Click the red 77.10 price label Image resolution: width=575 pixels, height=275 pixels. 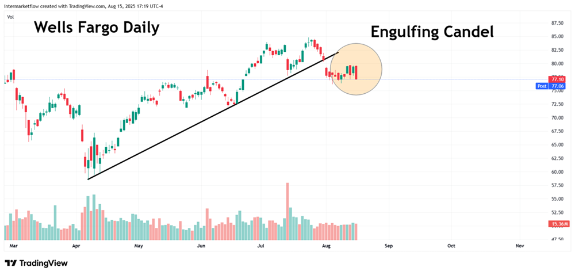(556, 79)
